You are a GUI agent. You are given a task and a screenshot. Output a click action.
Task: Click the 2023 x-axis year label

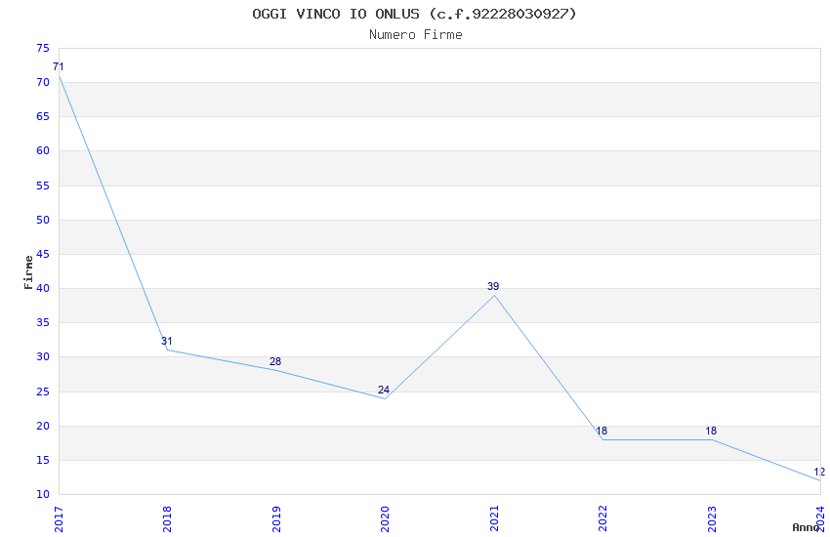(712, 519)
